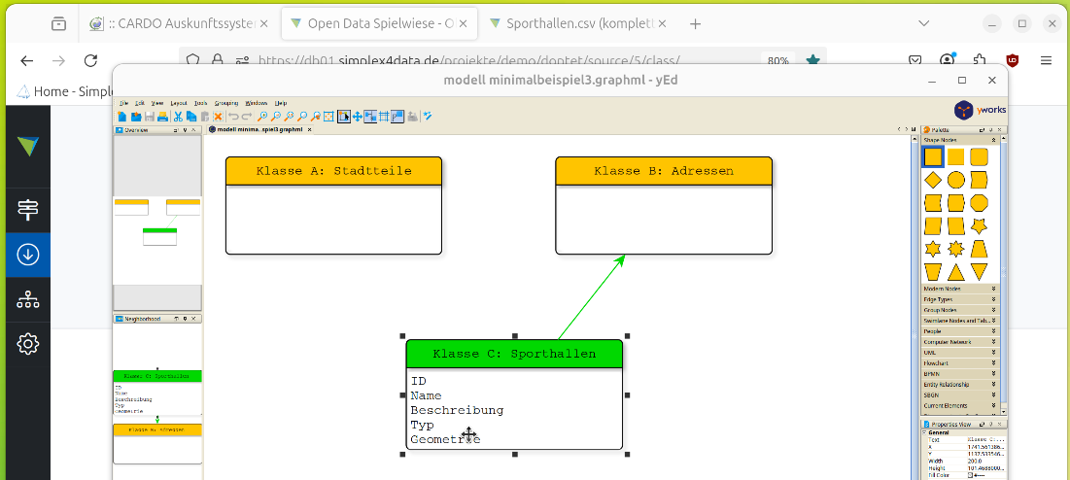
Task: Click the settings gear icon in left sidebar
Action: [28, 344]
